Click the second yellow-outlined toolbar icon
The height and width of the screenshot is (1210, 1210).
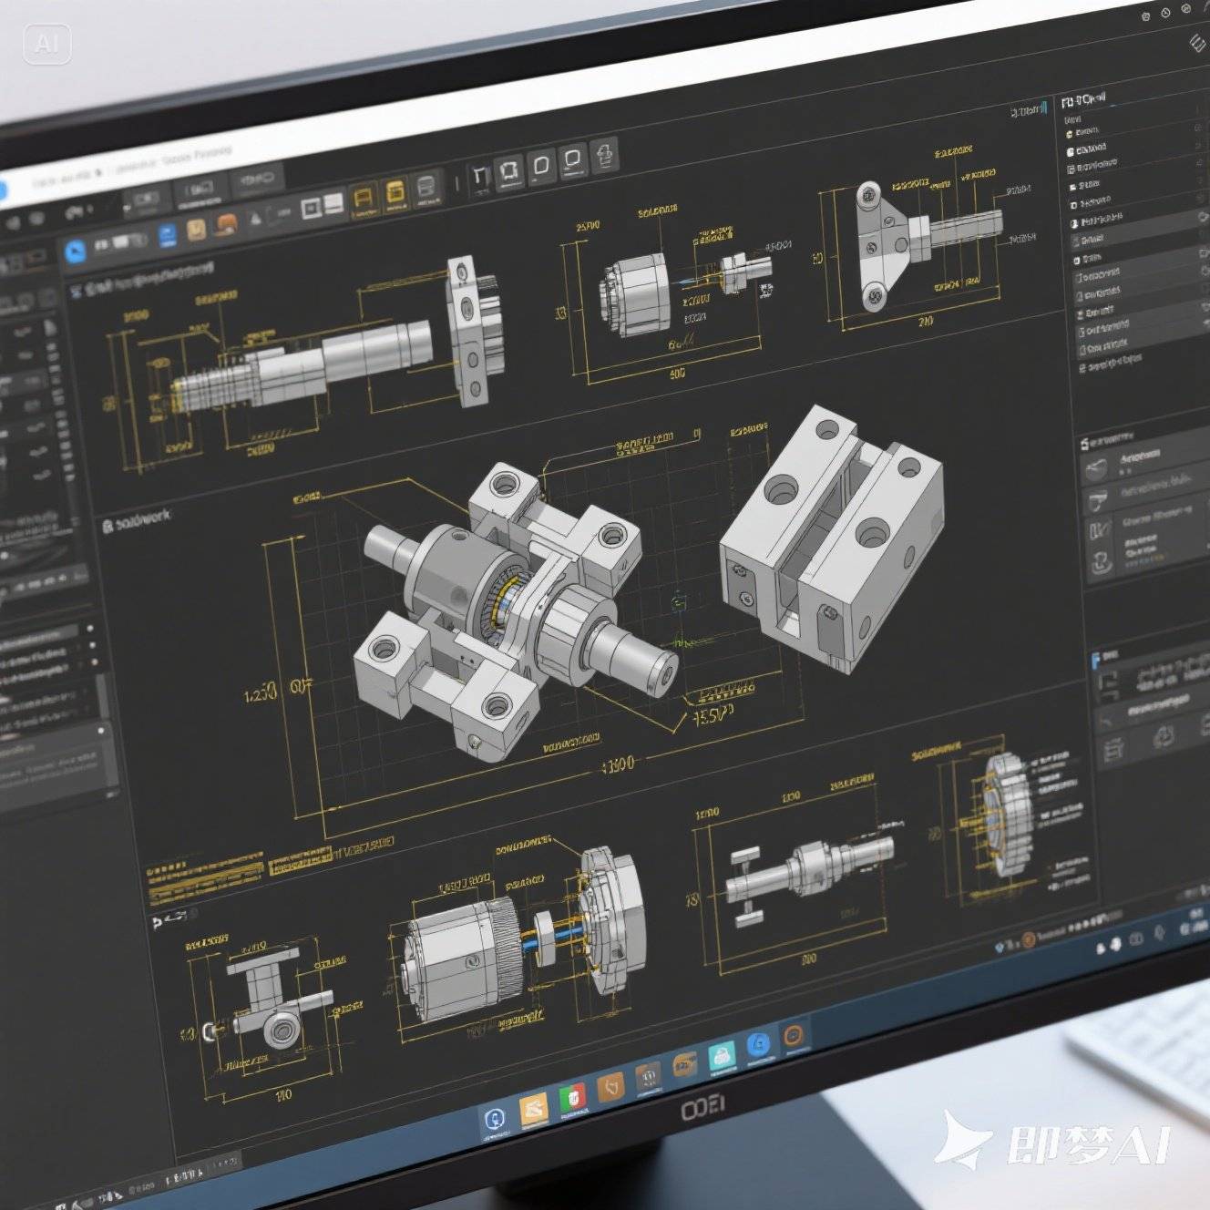point(395,195)
